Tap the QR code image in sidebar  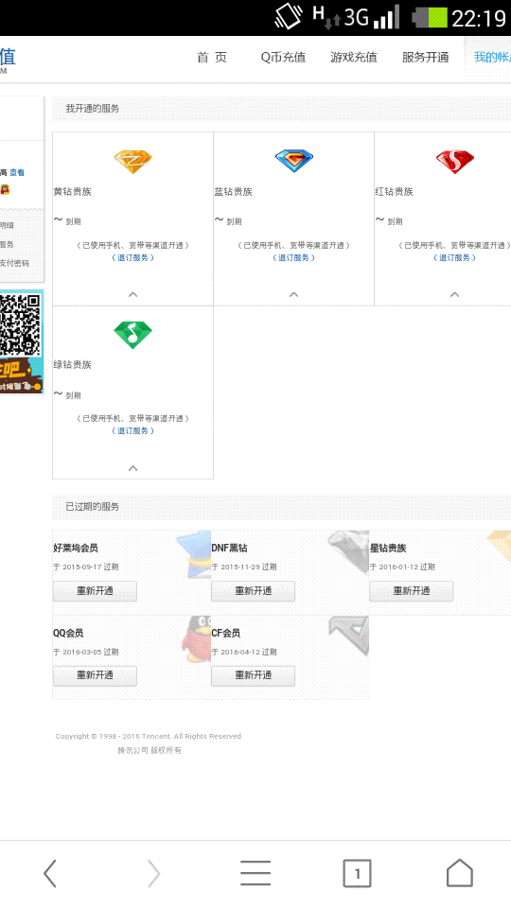[x=20, y=324]
